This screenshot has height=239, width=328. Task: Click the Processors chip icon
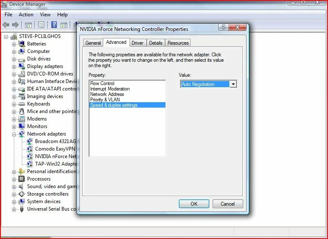[22, 179]
